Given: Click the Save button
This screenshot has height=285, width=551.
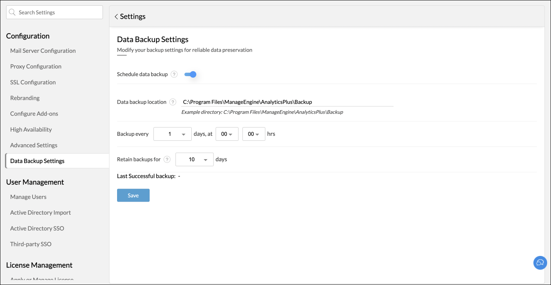Looking at the screenshot, I should pyautogui.click(x=133, y=195).
